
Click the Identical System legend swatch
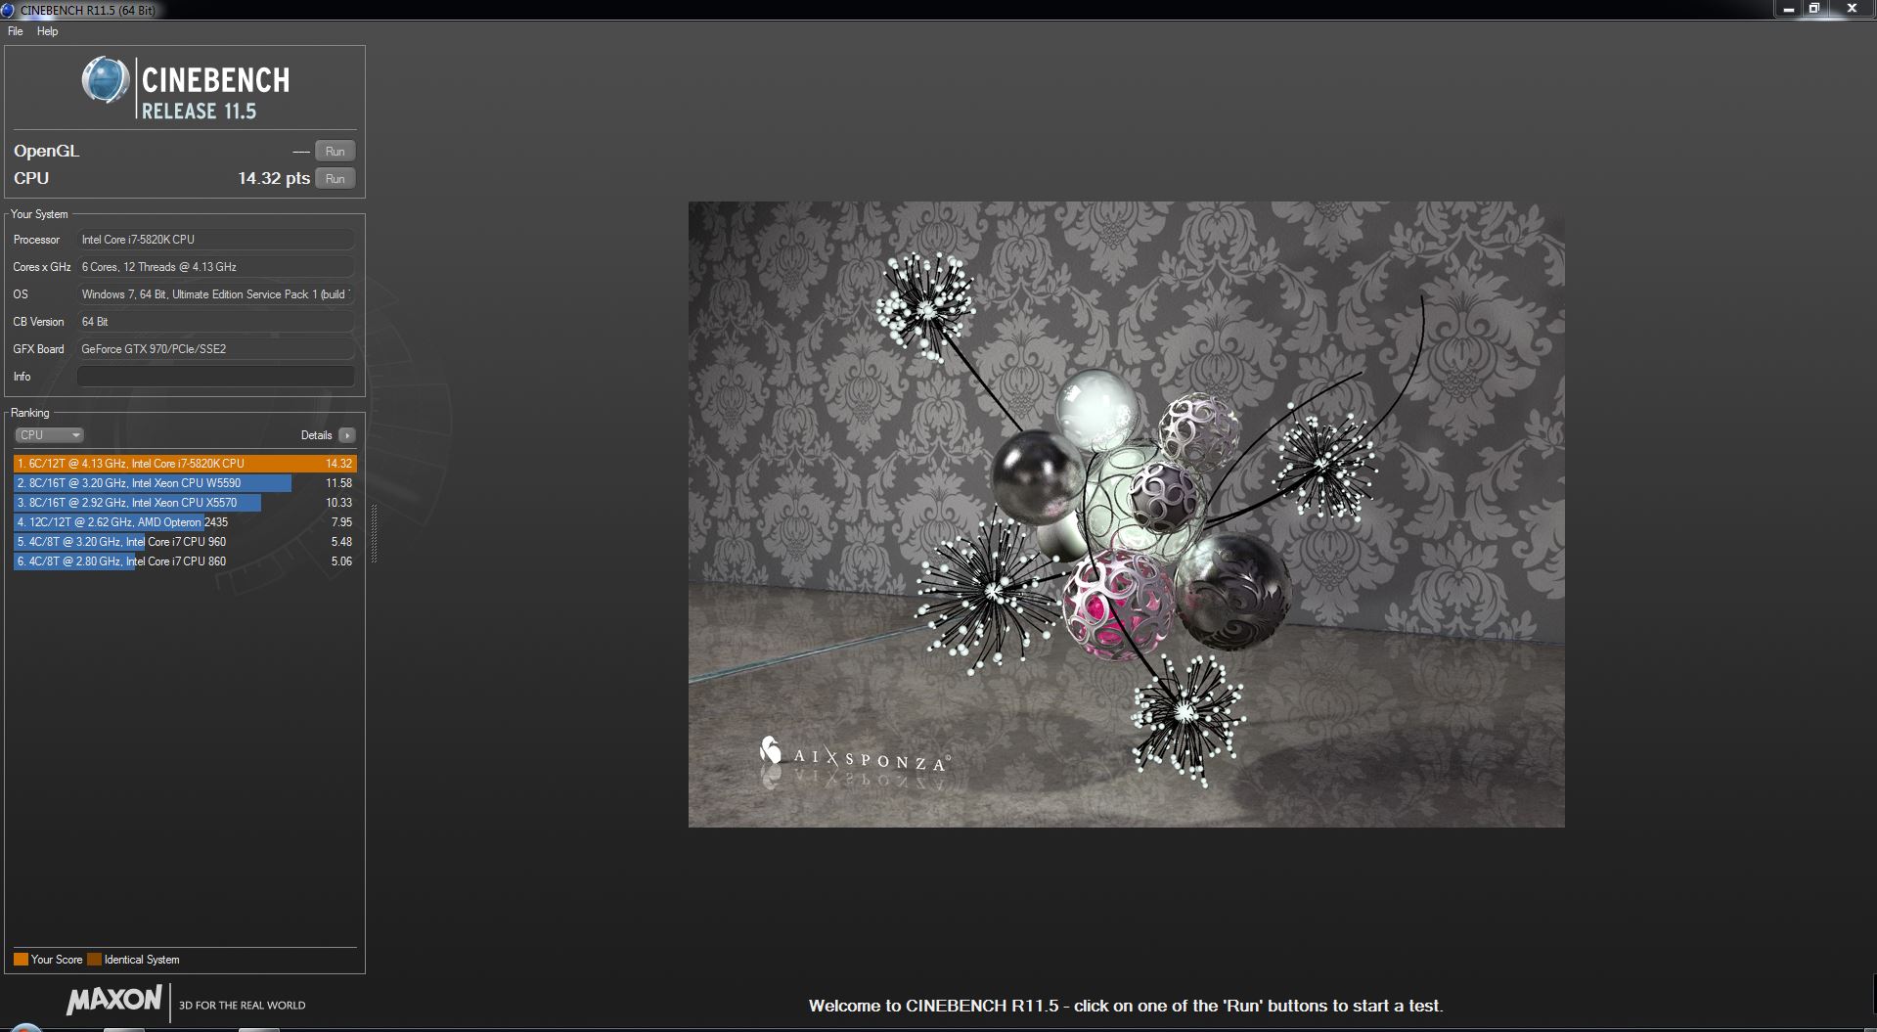pyautogui.click(x=94, y=960)
